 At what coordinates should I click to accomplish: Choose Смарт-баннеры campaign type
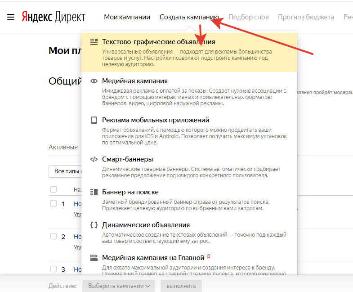coord(189,167)
